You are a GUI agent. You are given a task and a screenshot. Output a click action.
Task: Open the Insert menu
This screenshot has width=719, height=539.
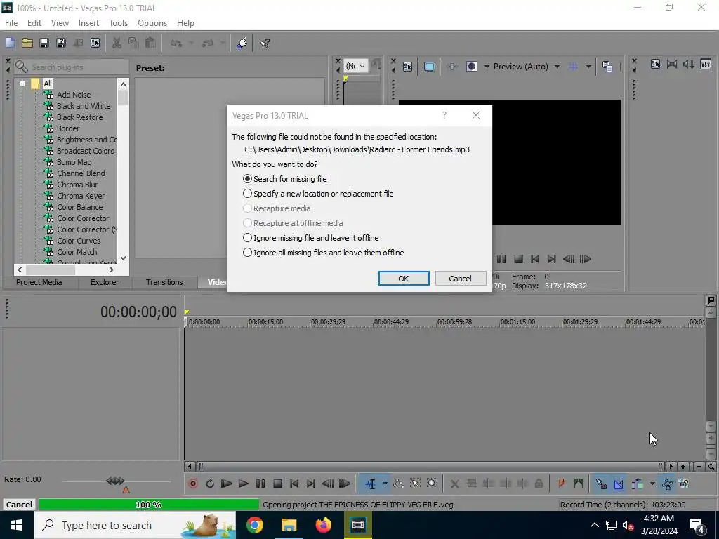[88, 23]
